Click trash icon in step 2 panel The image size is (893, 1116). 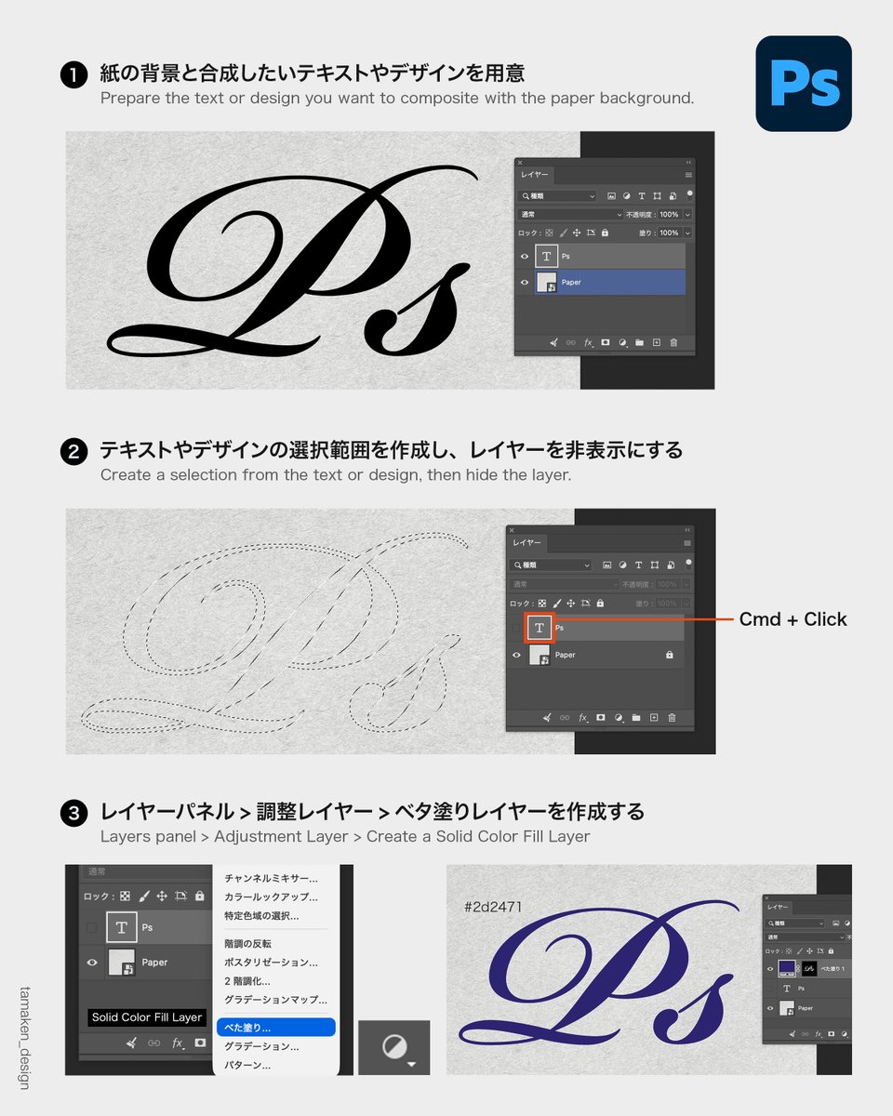(672, 718)
